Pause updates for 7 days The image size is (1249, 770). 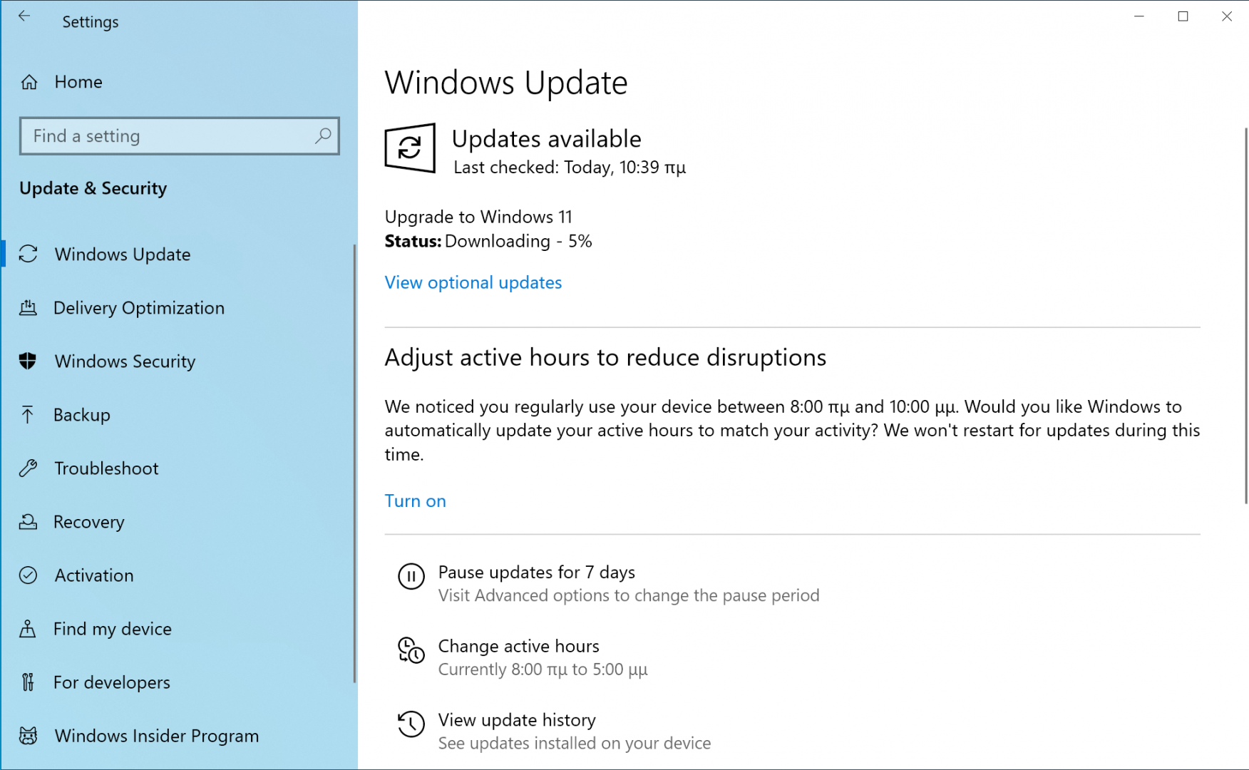click(x=537, y=572)
